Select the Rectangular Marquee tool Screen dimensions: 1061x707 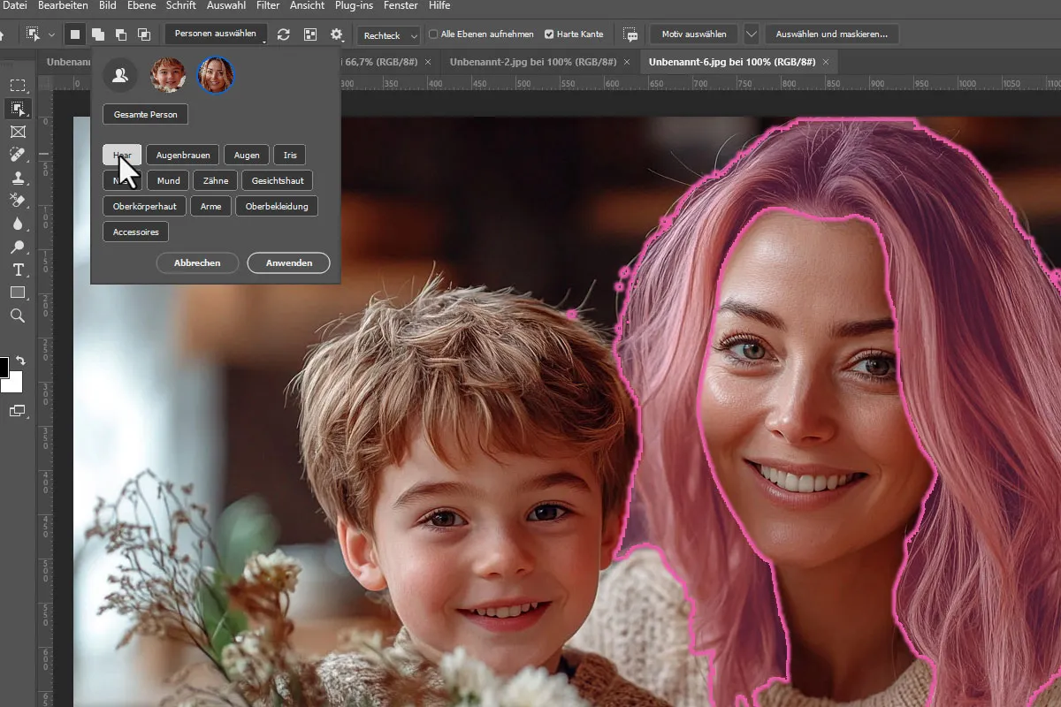pos(17,86)
